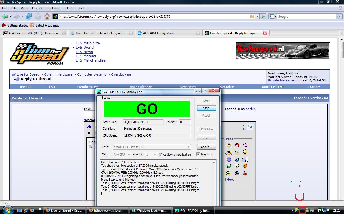Screen dimensions: 344x215
Task: Click Show Desktop in Quick Launch
Action: 20,210
